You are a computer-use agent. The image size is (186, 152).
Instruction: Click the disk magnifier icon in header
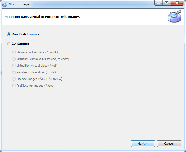[174, 16]
